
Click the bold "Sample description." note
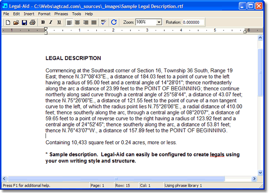point(74,154)
